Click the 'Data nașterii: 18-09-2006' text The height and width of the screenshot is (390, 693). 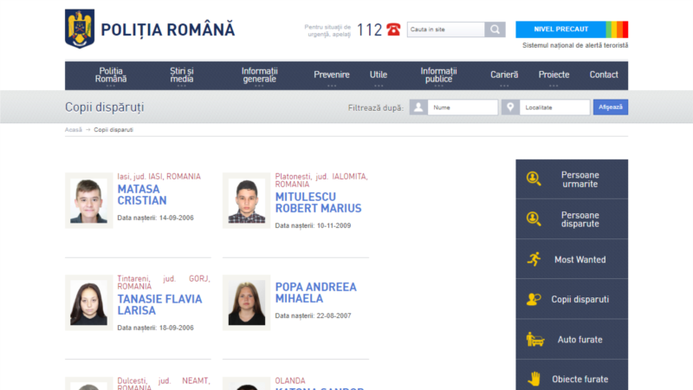click(156, 328)
